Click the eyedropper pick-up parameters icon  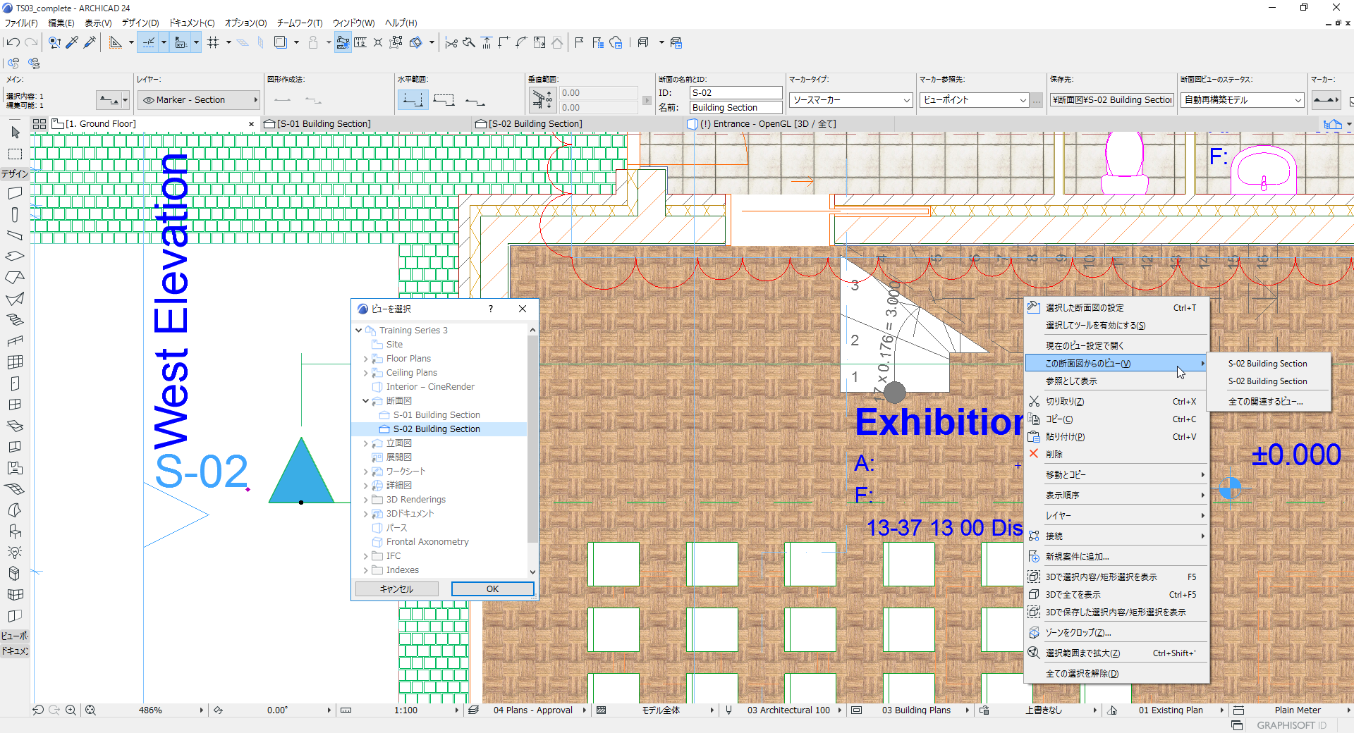(x=72, y=43)
